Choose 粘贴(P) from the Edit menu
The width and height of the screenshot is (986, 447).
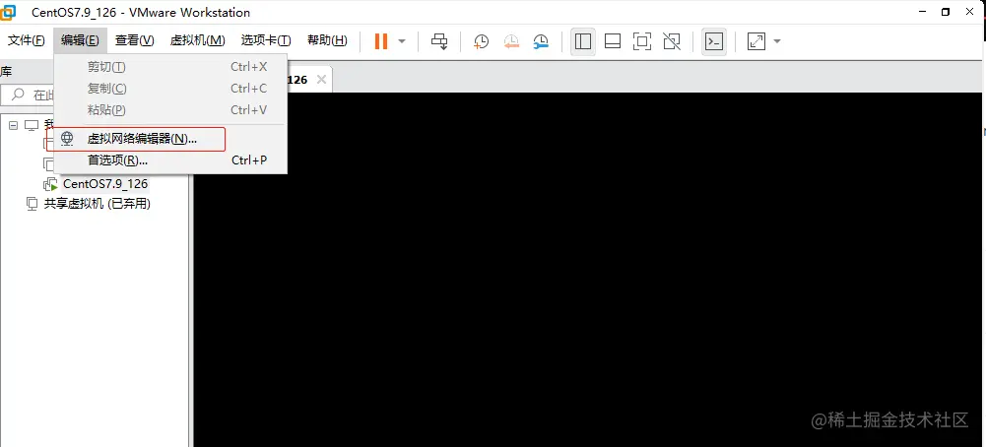point(170,110)
